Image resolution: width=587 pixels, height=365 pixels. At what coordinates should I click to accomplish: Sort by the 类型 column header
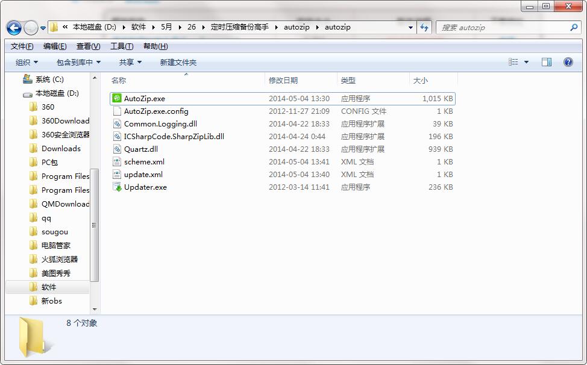click(348, 80)
